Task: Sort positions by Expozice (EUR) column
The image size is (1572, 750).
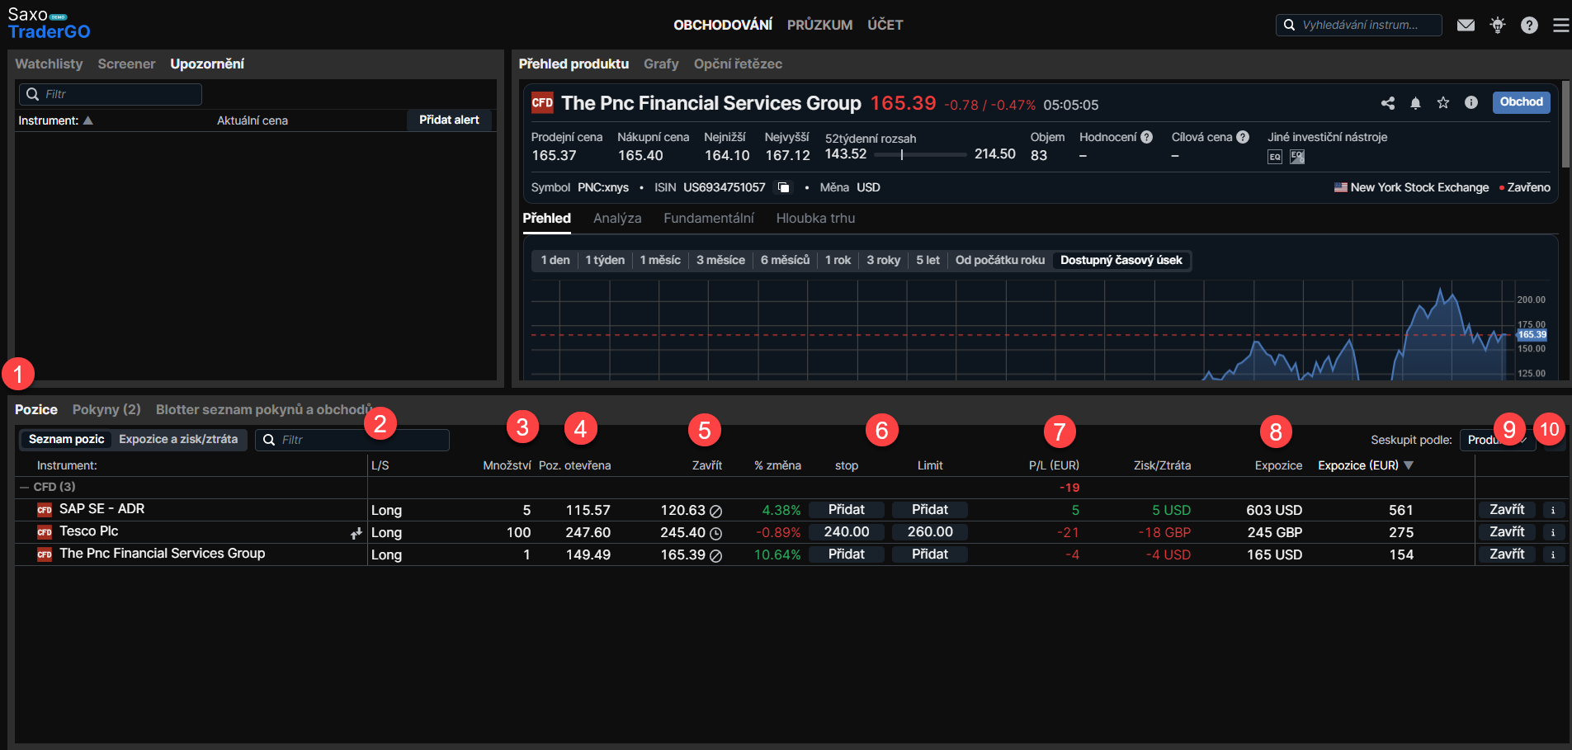Action: 1366,465
